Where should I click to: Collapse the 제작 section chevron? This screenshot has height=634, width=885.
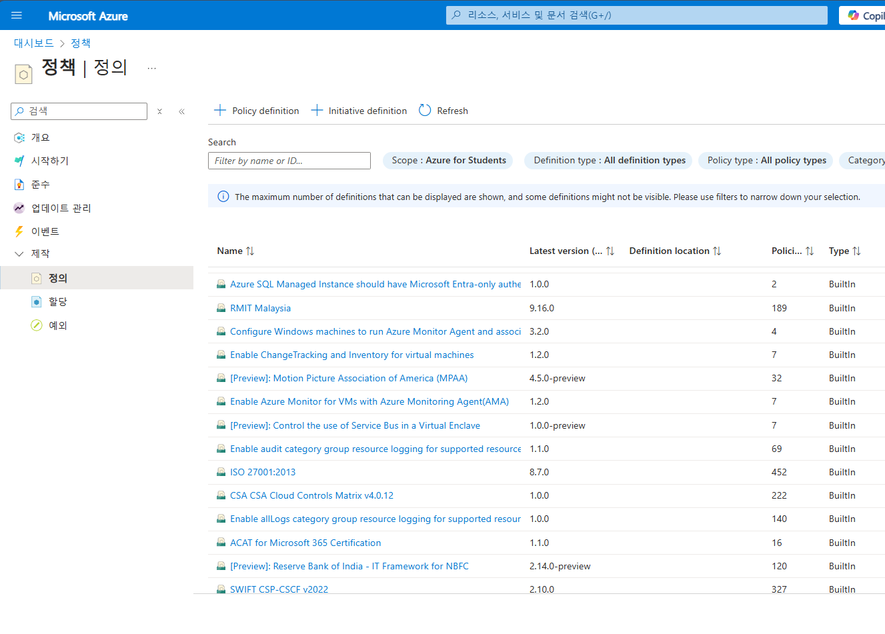(19, 253)
